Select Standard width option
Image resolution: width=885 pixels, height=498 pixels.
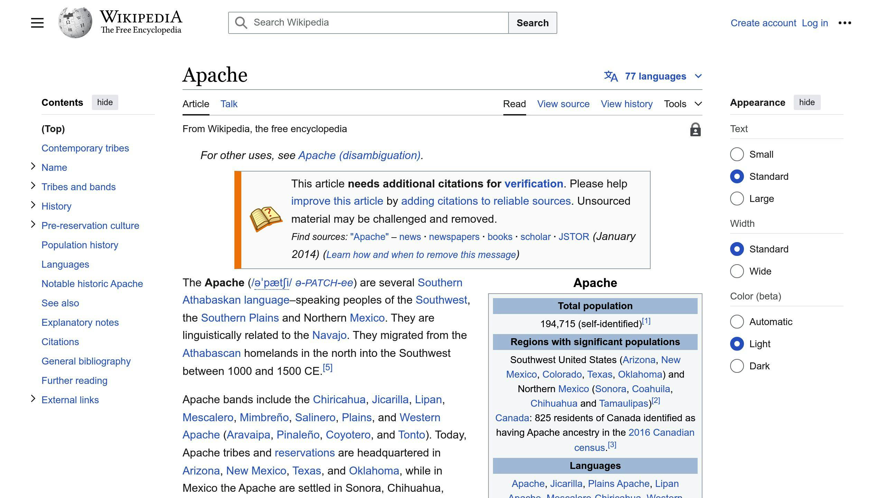click(737, 249)
